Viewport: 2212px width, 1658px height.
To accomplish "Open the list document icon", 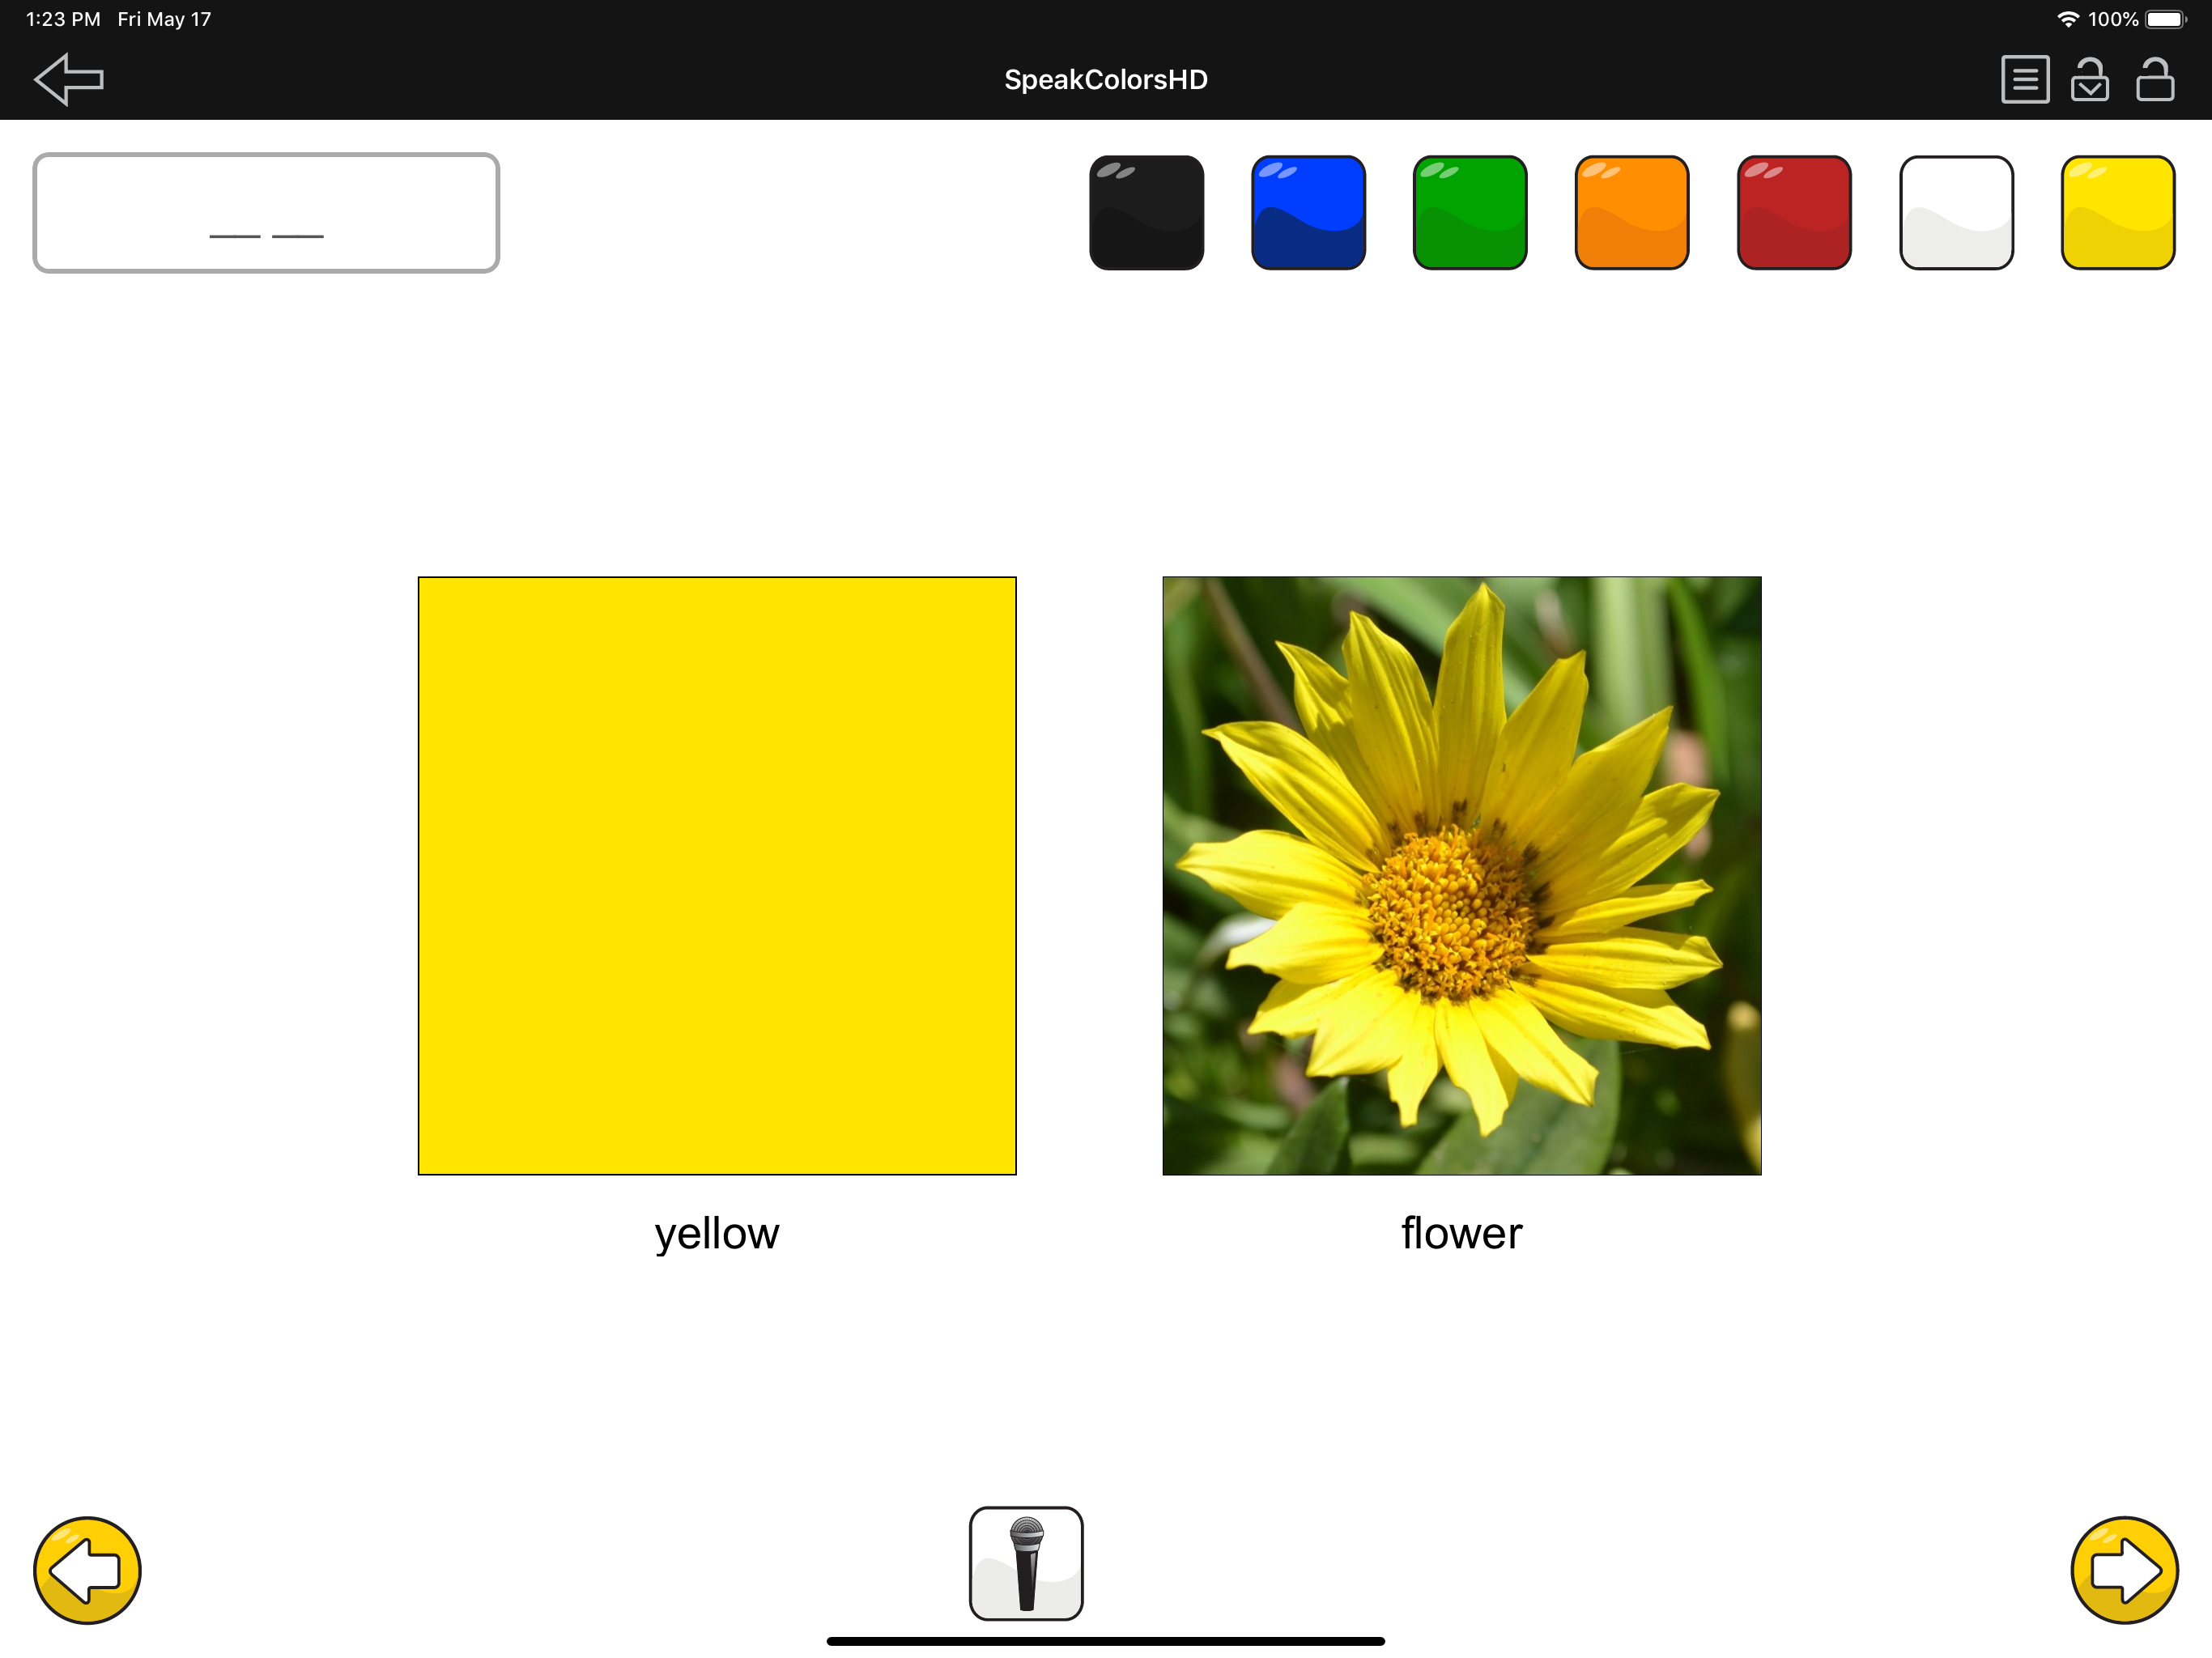I will click(2024, 79).
